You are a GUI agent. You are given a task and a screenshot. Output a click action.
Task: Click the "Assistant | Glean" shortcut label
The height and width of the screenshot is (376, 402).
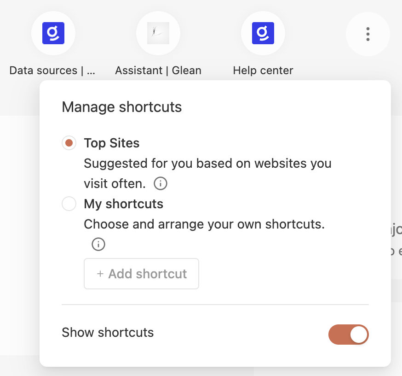point(158,70)
